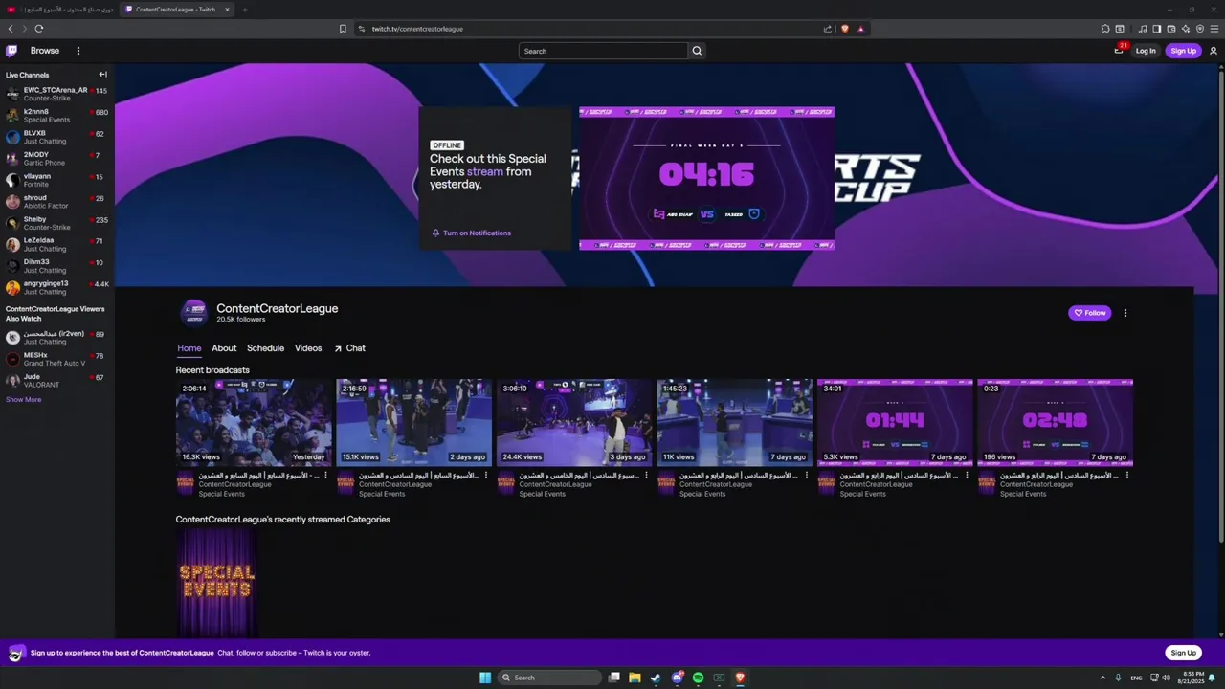Open File Explorer from the taskbar
1225x689 pixels.
click(x=635, y=678)
